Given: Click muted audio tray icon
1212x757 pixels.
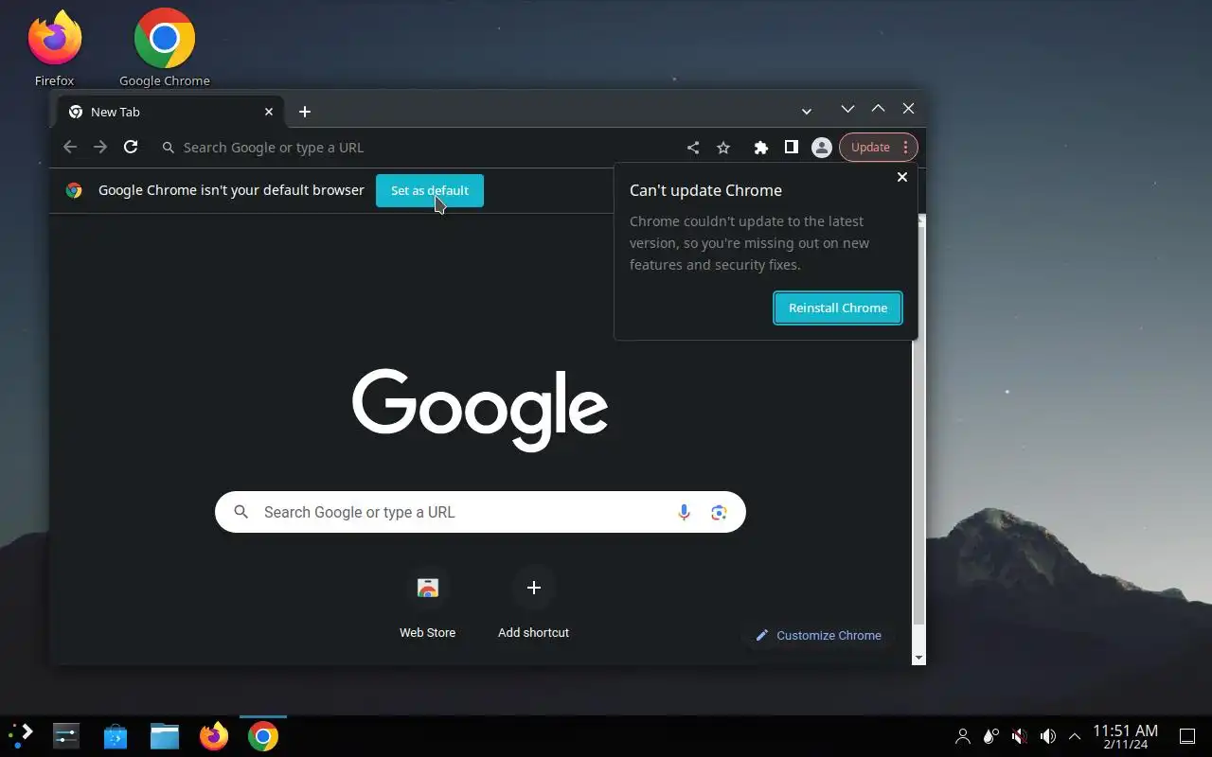Looking at the screenshot, I should point(1020,736).
